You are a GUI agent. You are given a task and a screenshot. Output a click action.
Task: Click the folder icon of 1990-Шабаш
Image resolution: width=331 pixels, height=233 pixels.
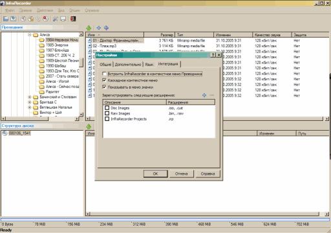coord(41,66)
